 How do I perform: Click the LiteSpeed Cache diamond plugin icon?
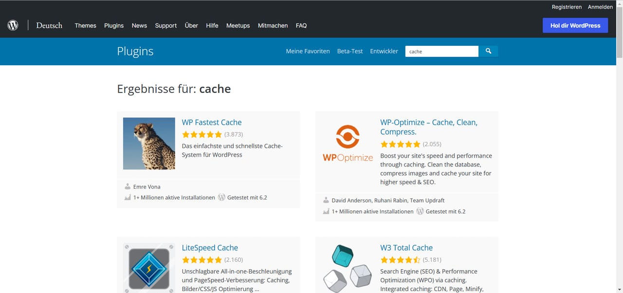[x=148, y=267]
